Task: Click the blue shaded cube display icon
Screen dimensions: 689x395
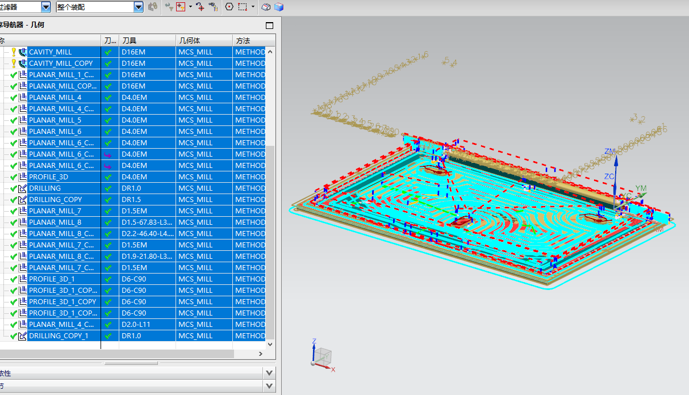Action: [278, 7]
